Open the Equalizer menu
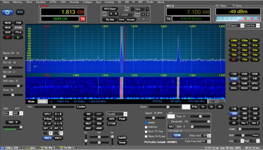This screenshot has width=263, height=150. (41, 2)
